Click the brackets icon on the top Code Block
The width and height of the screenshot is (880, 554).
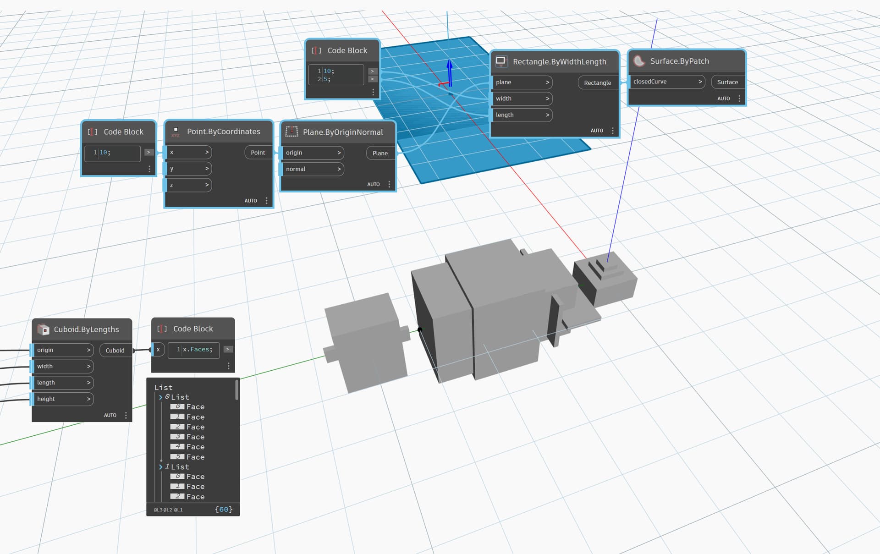click(x=316, y=50)
